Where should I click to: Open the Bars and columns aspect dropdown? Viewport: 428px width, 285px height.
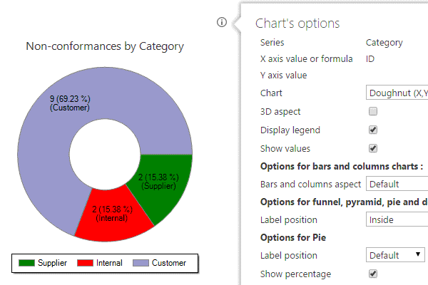pyautogui.click(x=397, y=184)
